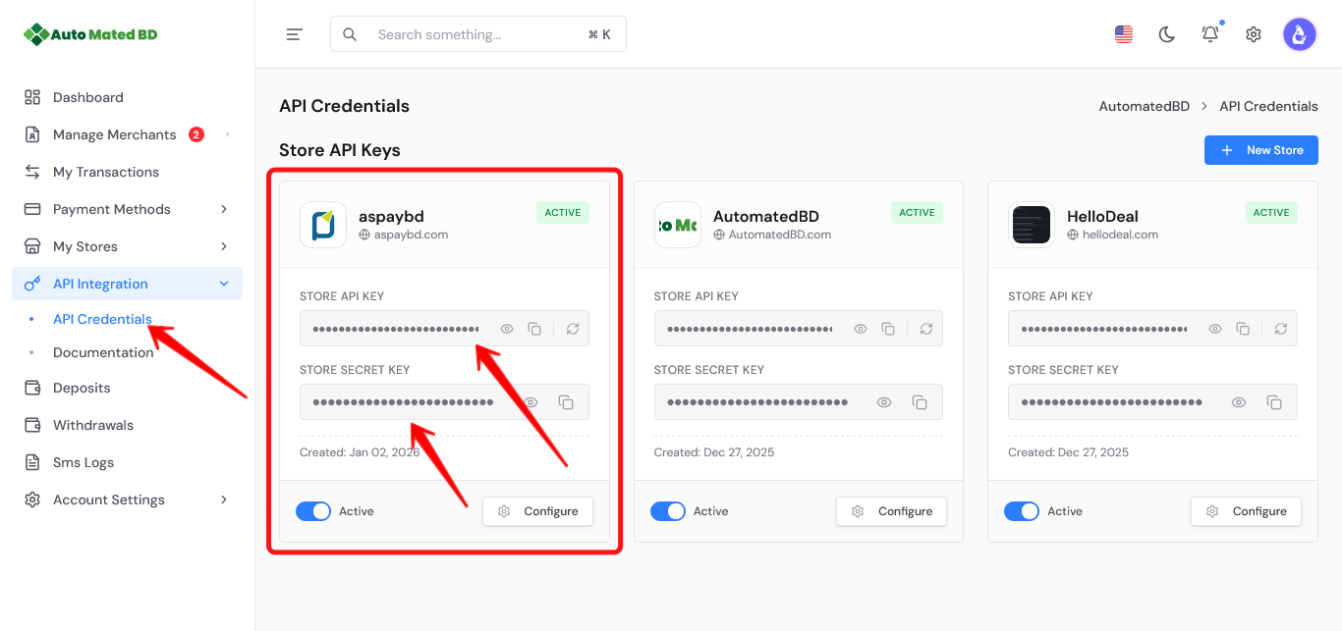Open the header settings gear
The width and height of the screenshot is (1342, 631).
(x=1254, y=34)
